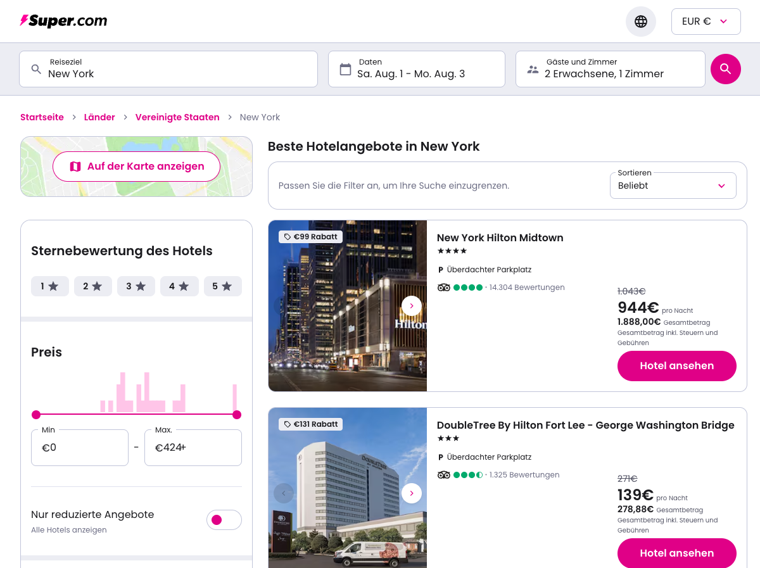
Task: Filter by 5 star rating
Action: (223, 286)
